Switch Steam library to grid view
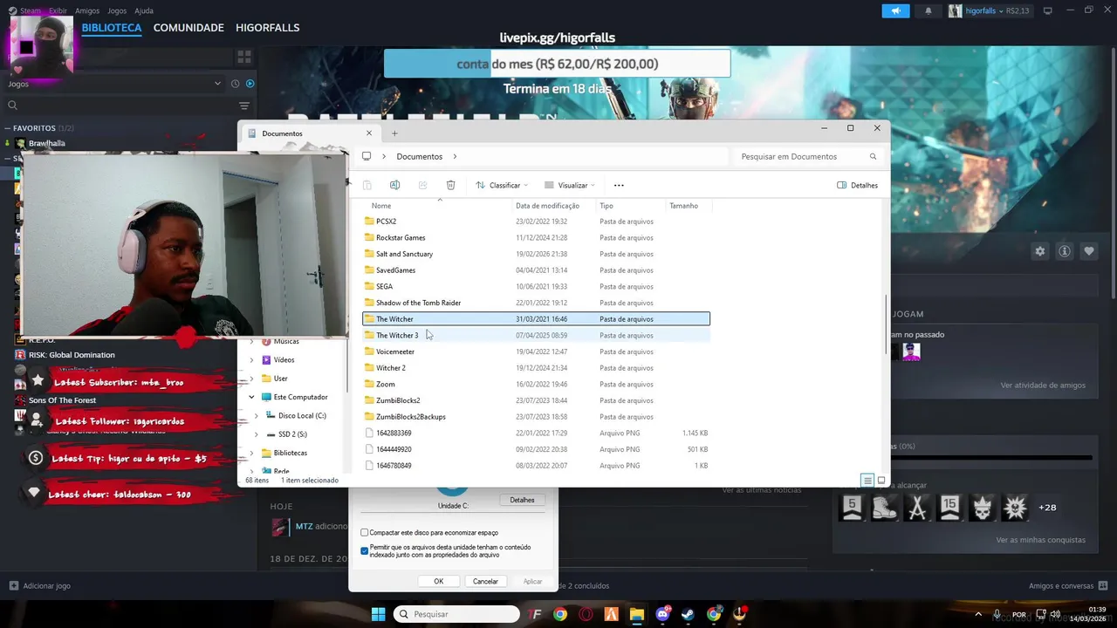Viewport: 1117px width, 628px height. coord(244,57)
